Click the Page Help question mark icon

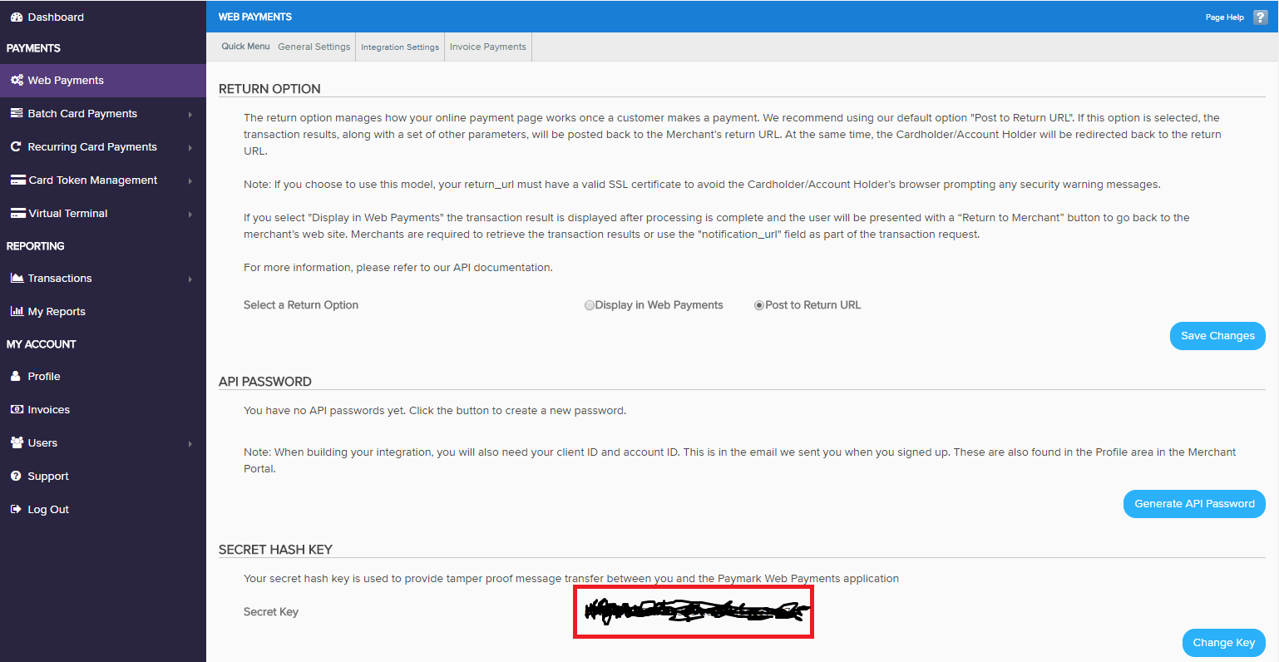point(1261,17)
